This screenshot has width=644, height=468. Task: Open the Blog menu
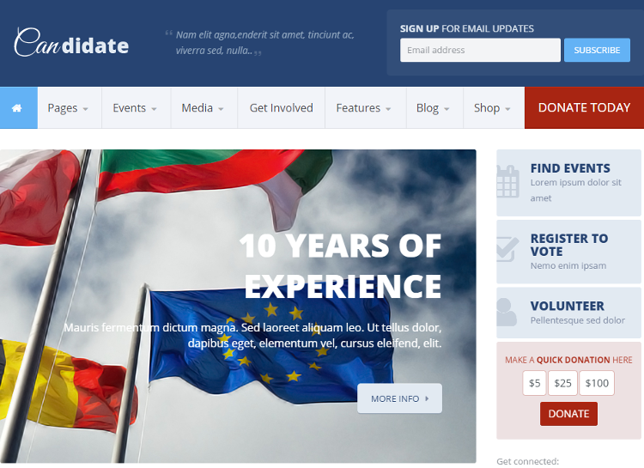point(435,107)
